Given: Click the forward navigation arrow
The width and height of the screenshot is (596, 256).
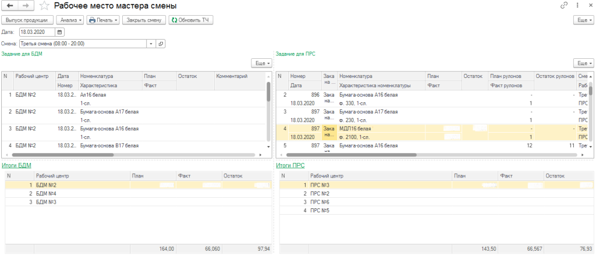Looking at the screenshot, I should point(26,6).
